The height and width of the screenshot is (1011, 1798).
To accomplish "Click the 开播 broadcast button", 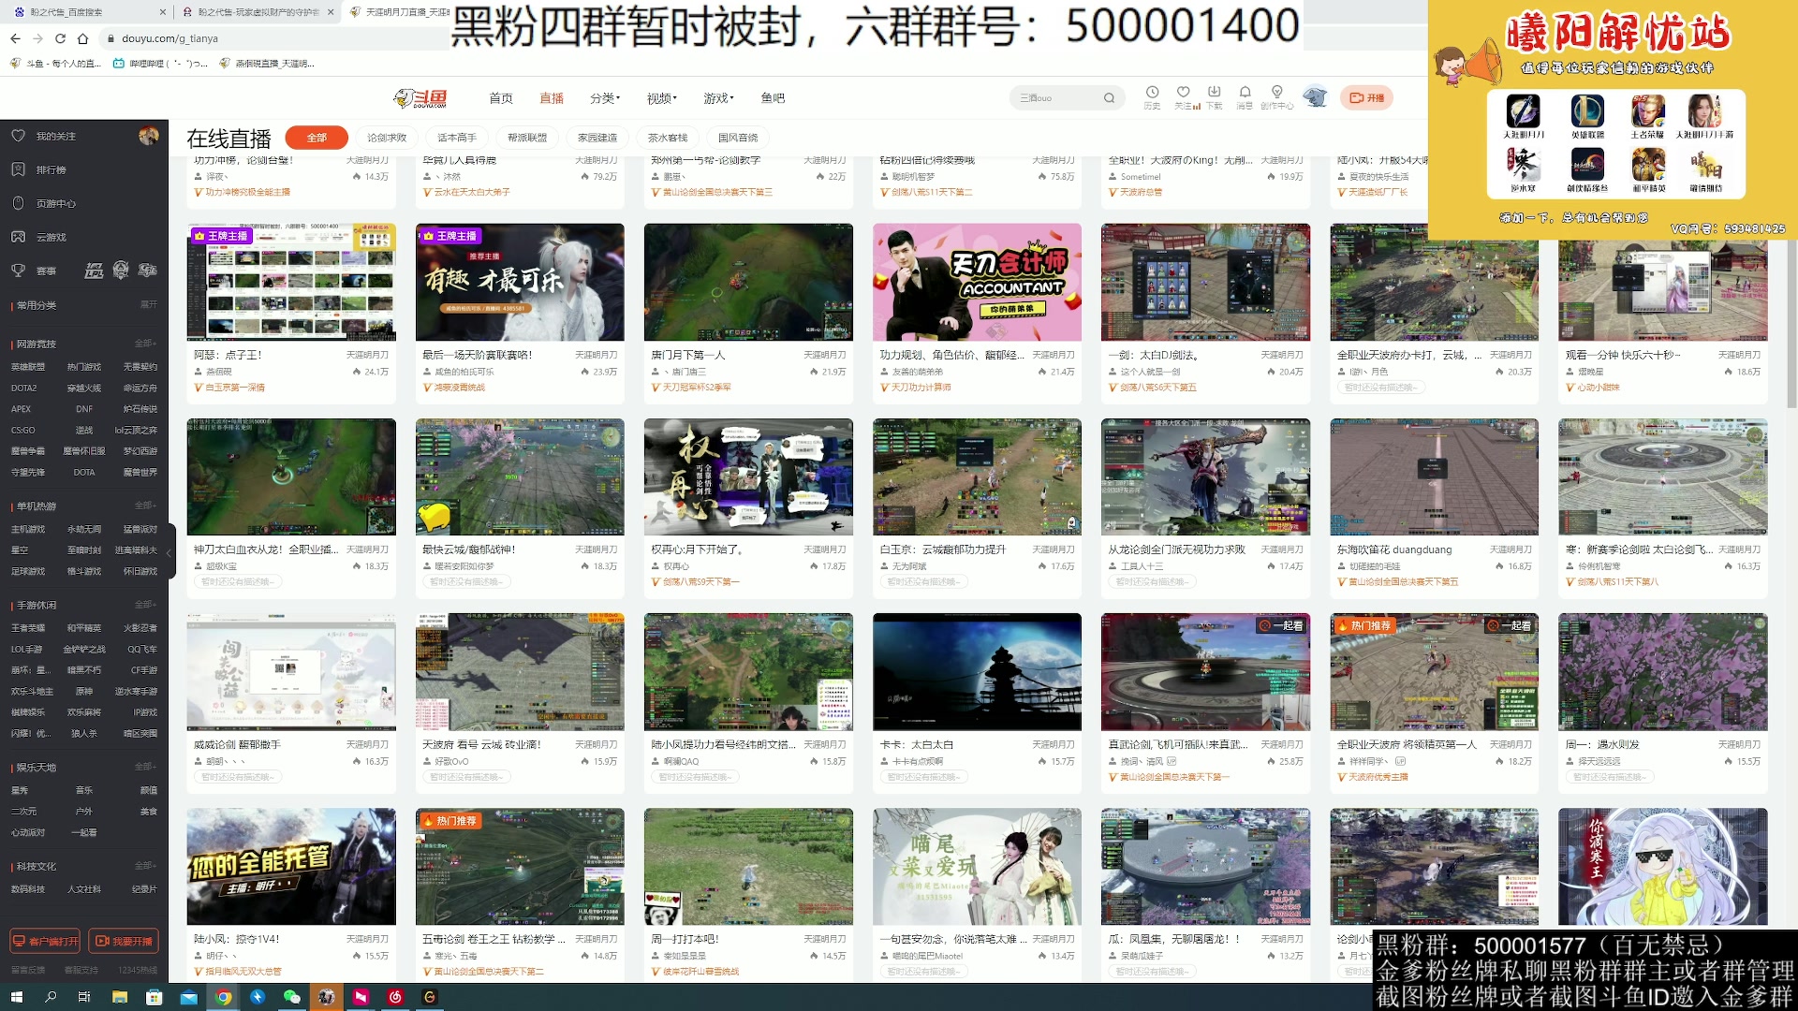I will tap(1366, 97).
